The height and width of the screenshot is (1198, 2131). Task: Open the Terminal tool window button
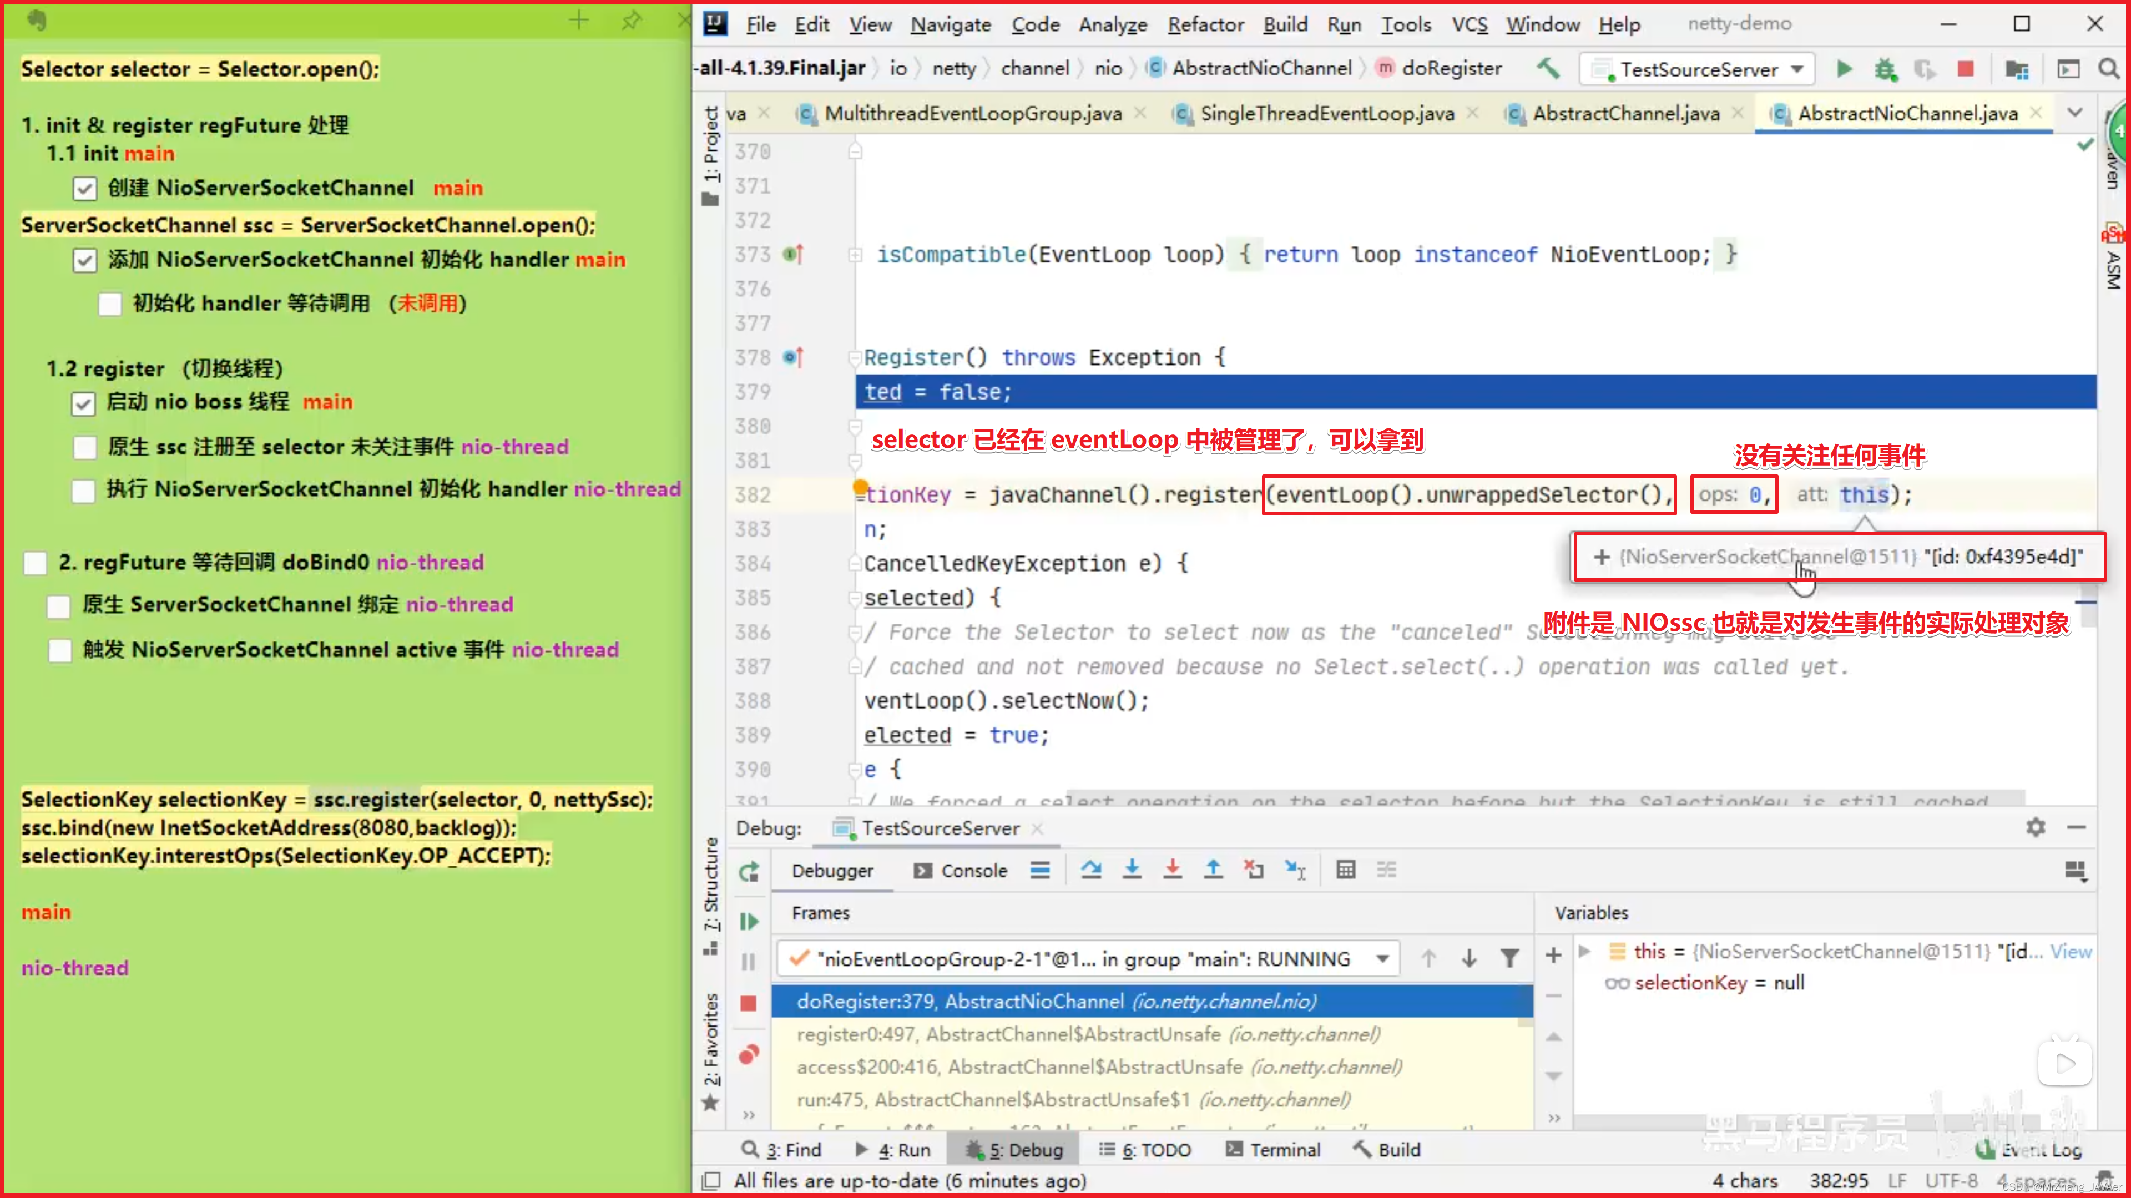pyautogui.click(x=1272, y=1150)
